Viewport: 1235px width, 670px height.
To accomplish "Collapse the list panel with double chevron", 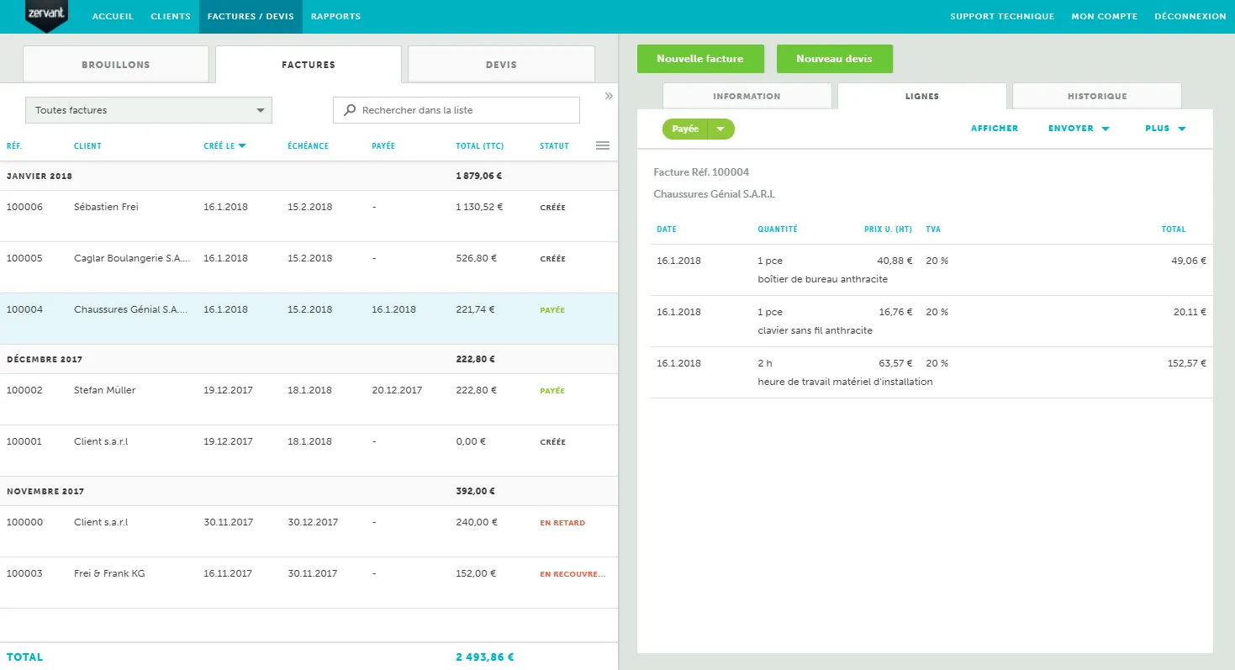I will coord(609,96).
